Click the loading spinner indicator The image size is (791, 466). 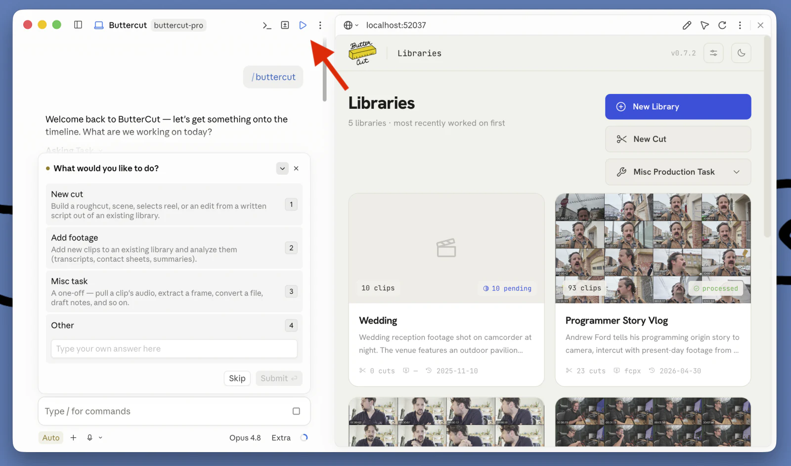click(x=304, y=437)
